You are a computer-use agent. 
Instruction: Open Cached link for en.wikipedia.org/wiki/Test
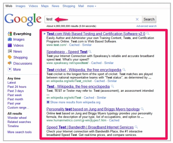tap(89, 98)
